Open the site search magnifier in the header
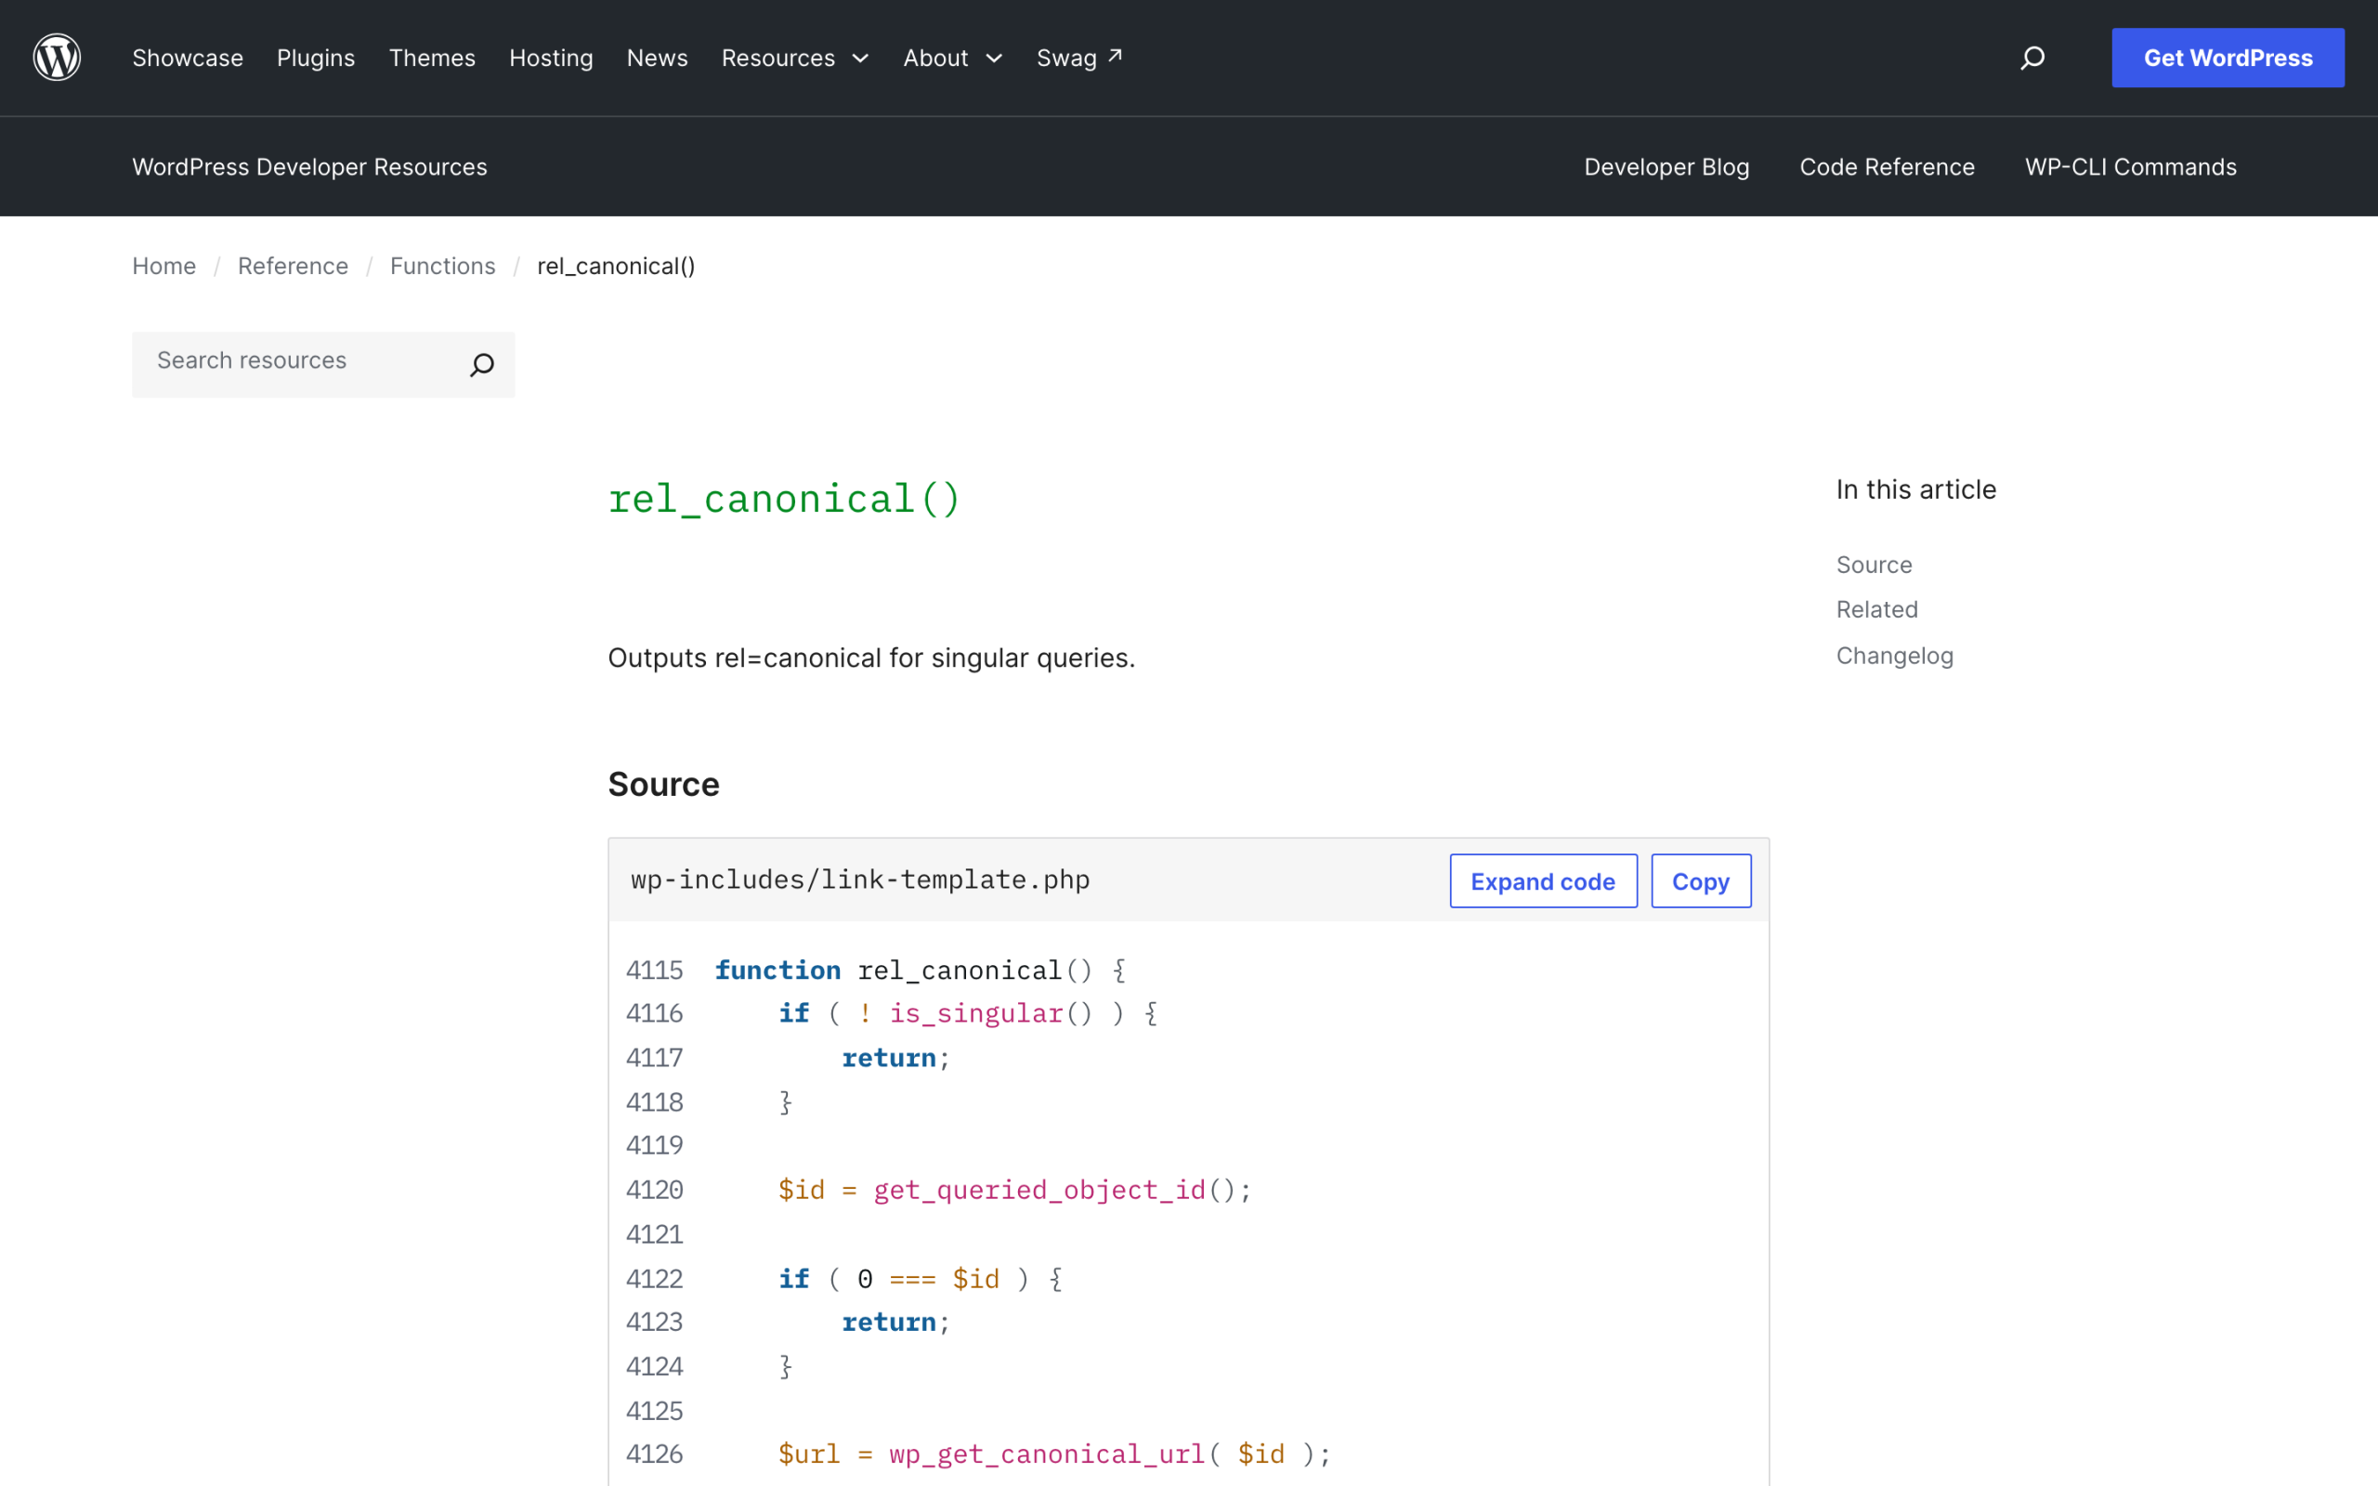Image resolution: width=2378 pixels, height=1486 pixels. (x=2032, y=58)
